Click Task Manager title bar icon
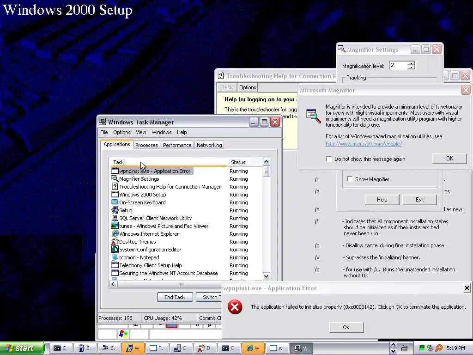Screen dimensions: 473x355 [103, 122]
